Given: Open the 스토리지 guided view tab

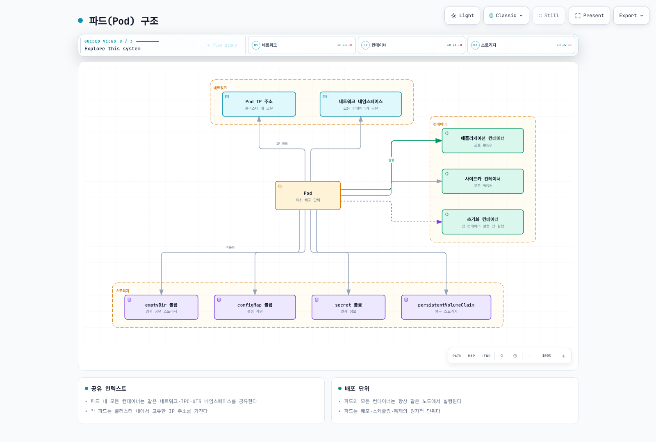Looking at the screenshot, I should pos(521,45).
